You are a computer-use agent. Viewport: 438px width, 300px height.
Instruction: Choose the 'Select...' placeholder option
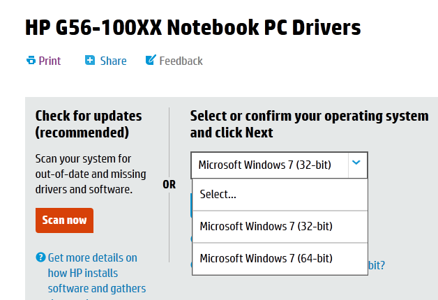pyautogui.click(x=279, y=195)
